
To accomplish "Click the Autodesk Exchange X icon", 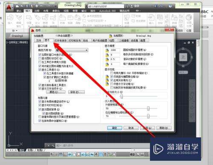I will tap(156, 6).
